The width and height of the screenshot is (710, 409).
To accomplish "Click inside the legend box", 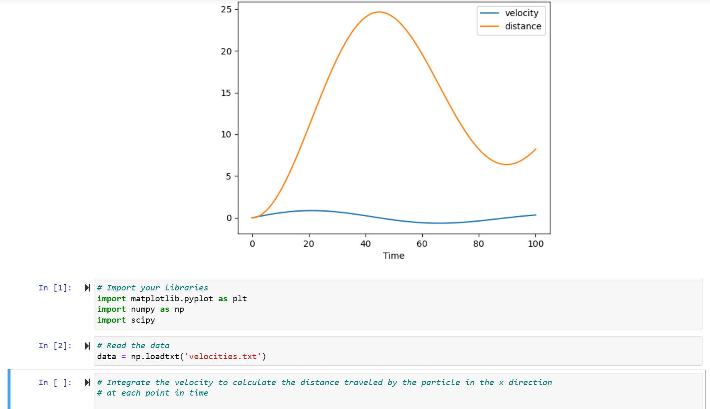I will [x=511, y=19].
